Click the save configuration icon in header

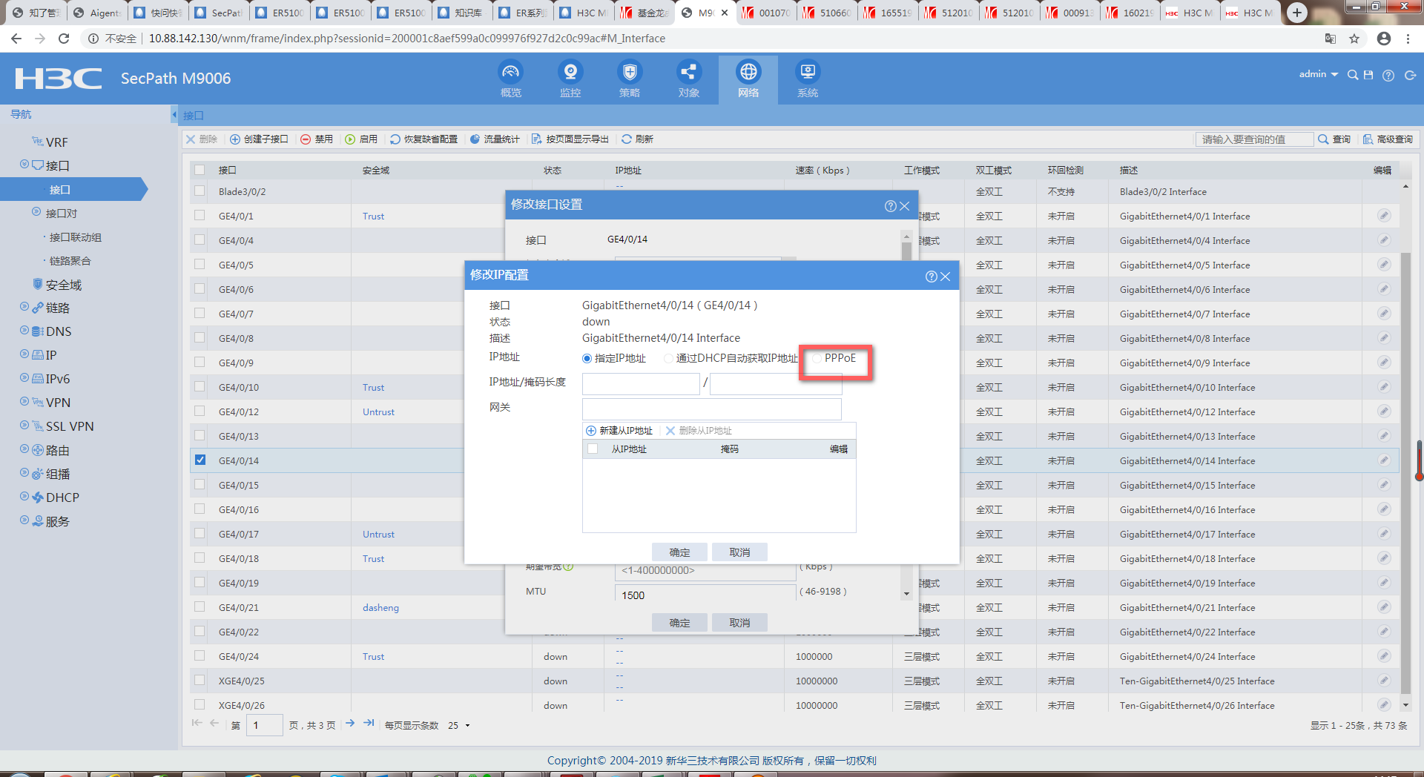1368,75
